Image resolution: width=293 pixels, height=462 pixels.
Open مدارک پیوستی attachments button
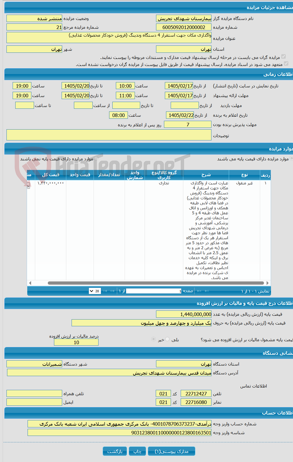(172, 451)
